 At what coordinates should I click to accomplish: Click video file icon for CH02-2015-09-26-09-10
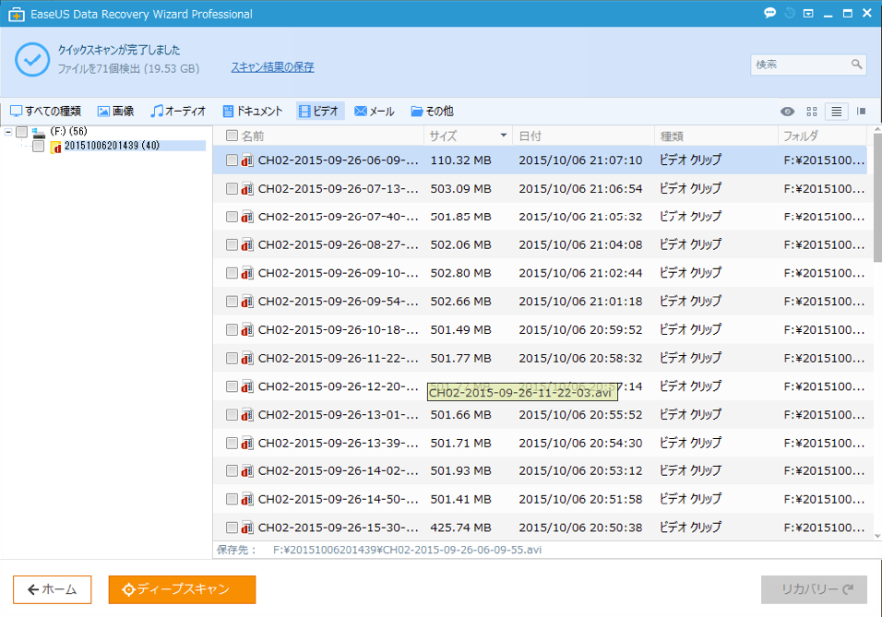[247, 273]
